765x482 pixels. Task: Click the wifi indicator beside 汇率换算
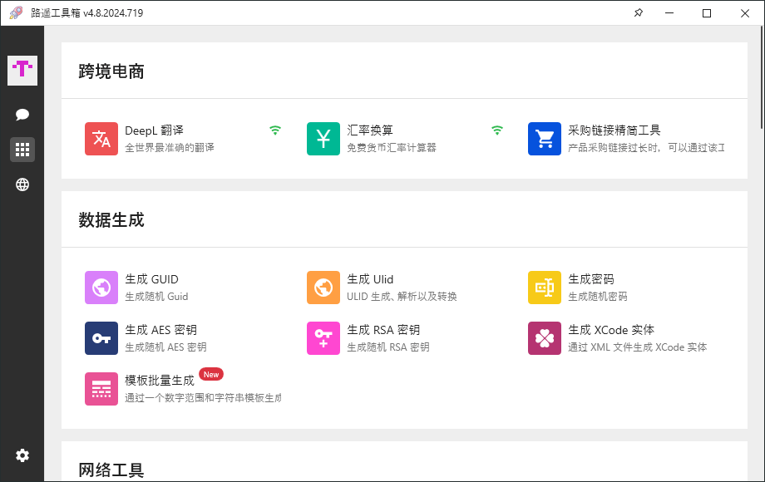point(497,130)
